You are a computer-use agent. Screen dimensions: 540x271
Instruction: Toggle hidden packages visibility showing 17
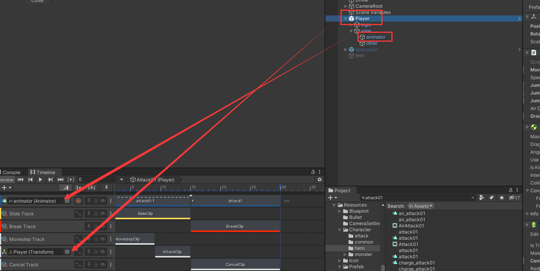[514, 198]
